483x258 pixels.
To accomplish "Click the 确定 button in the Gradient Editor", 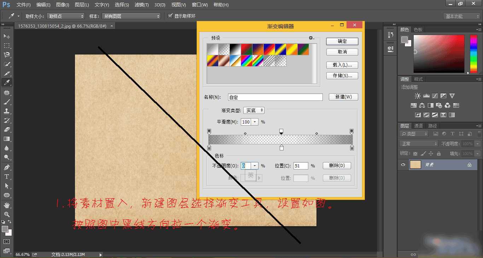I will [342, 41].
